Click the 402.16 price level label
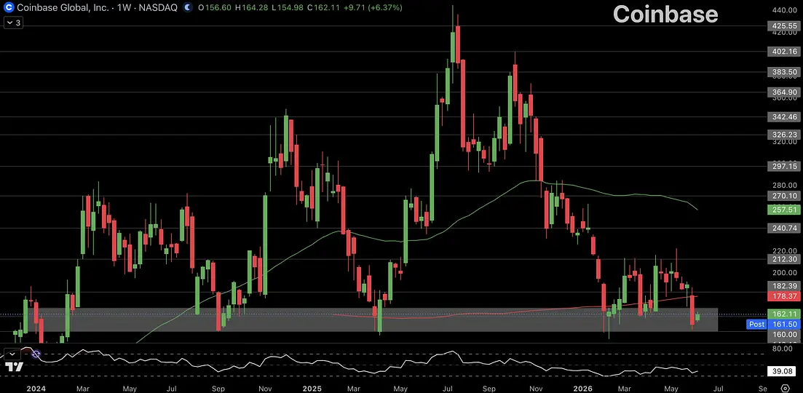Screen dimensions: 803x393 [x=783, y=51]
